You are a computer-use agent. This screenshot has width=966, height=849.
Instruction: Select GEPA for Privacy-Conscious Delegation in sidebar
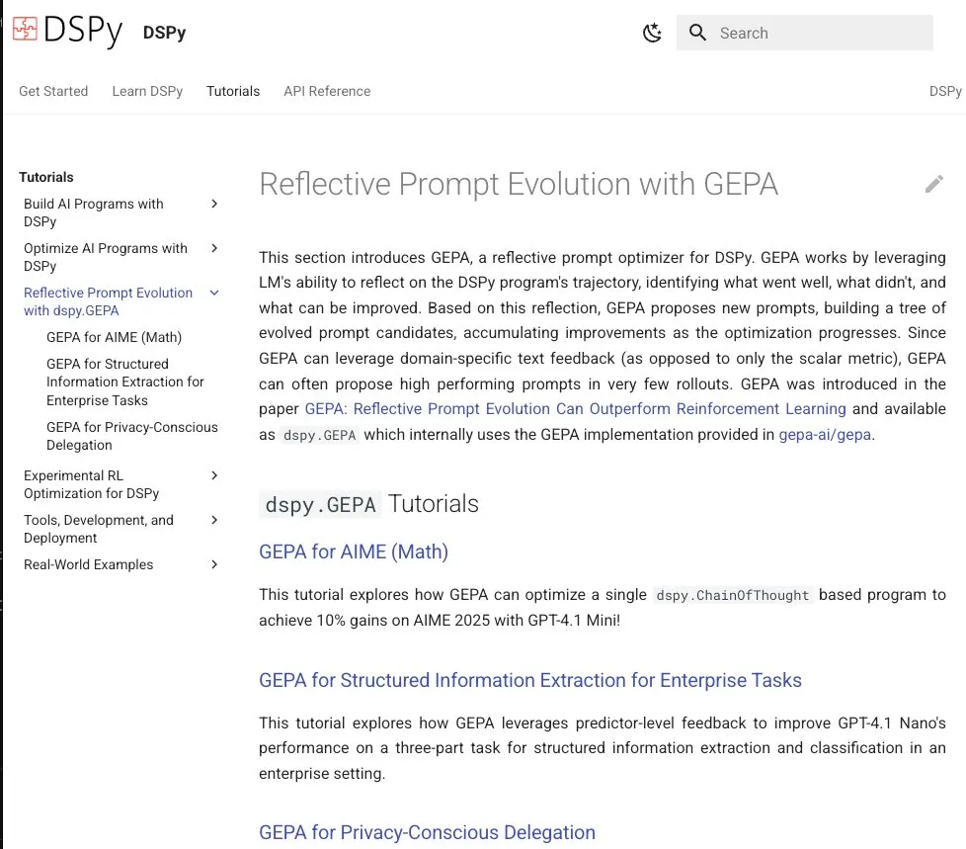point(131,436)
